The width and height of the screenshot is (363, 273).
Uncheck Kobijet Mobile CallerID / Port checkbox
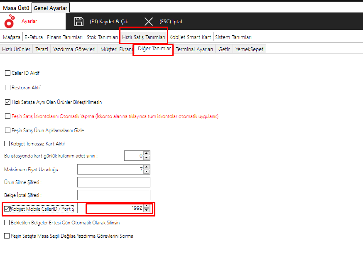click(7, 209)
